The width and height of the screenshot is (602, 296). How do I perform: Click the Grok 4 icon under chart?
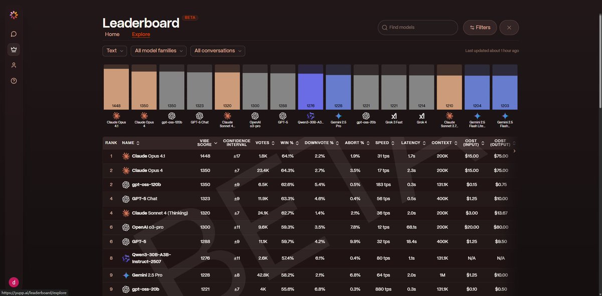pos(421,116)
